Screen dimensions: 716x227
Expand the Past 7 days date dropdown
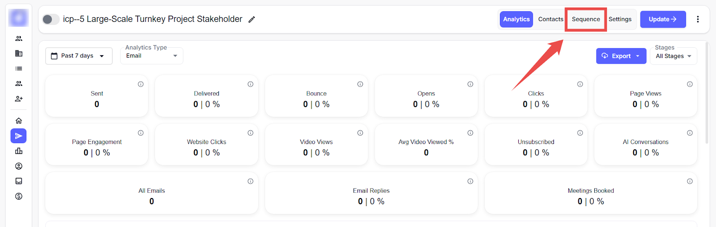[x=79, y=56]
